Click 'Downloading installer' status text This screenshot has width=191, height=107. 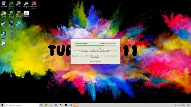click(81, 43)
